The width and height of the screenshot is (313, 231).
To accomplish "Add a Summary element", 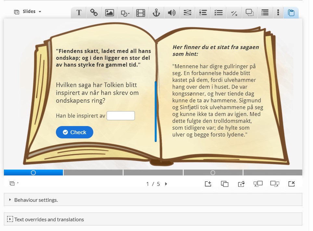I will click(x=265, y=13).
